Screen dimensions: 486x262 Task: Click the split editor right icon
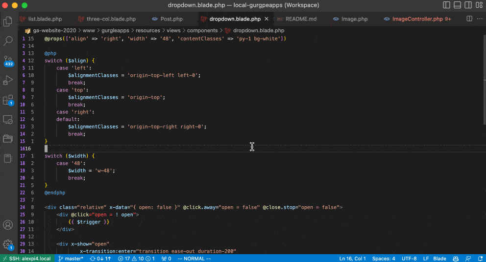[469, 19]
